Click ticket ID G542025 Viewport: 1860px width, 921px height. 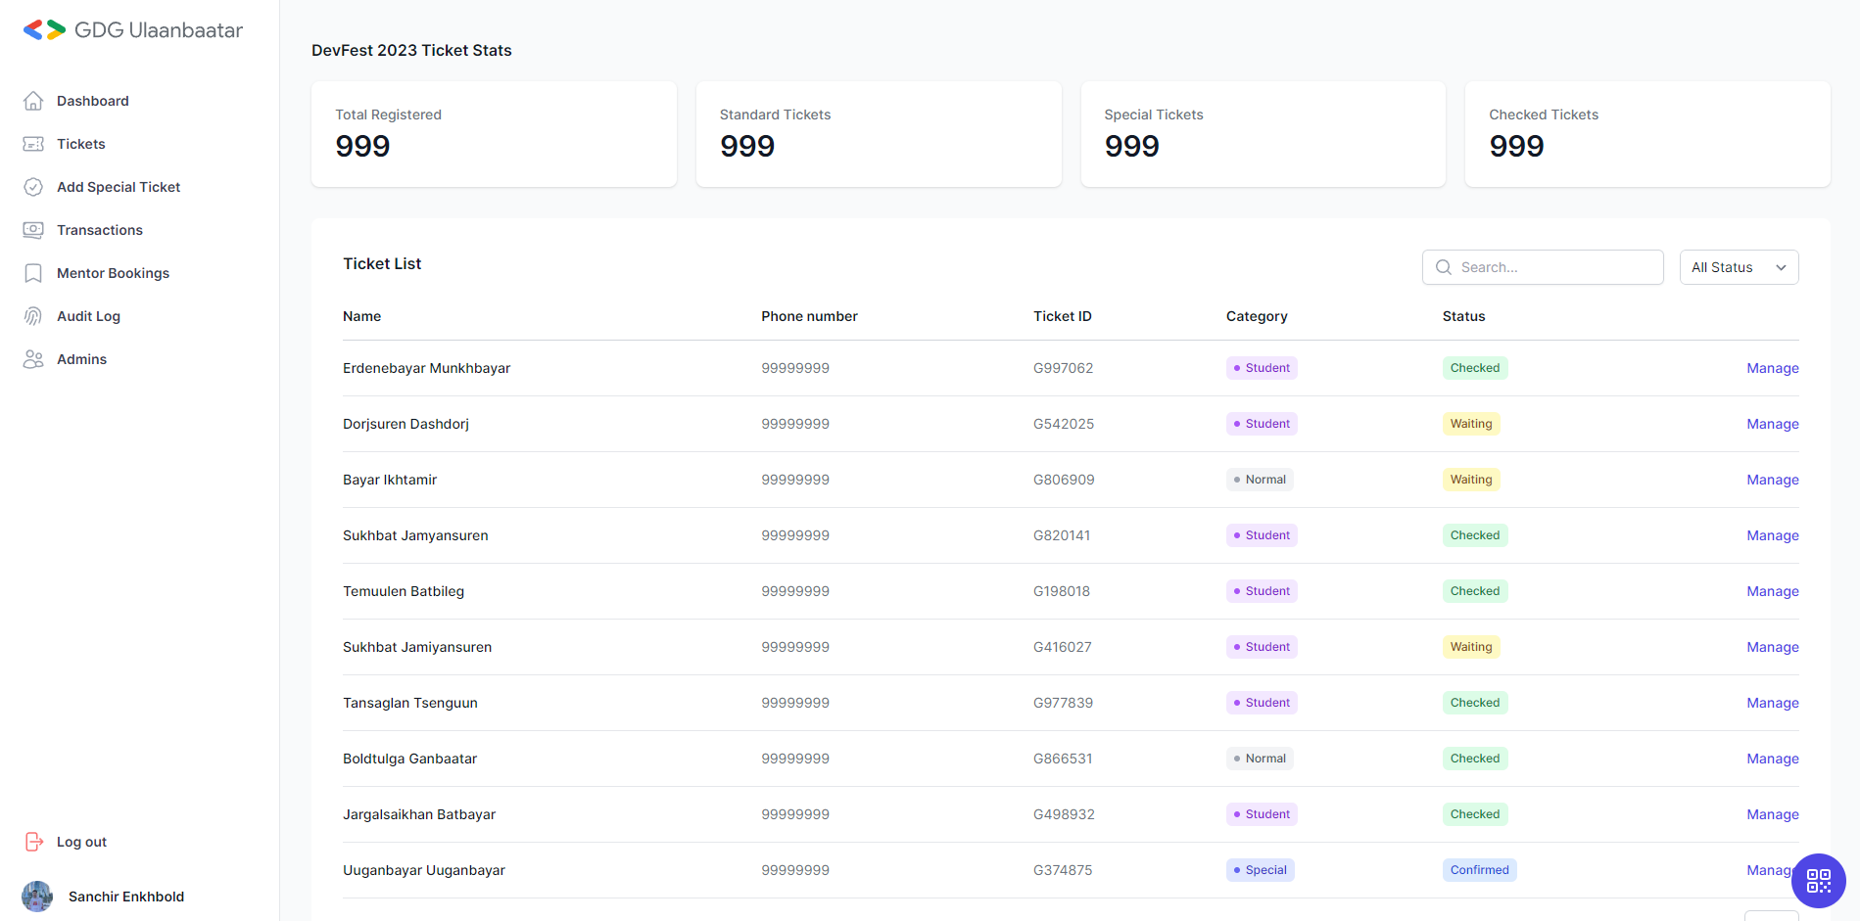tap(1064, 424)
